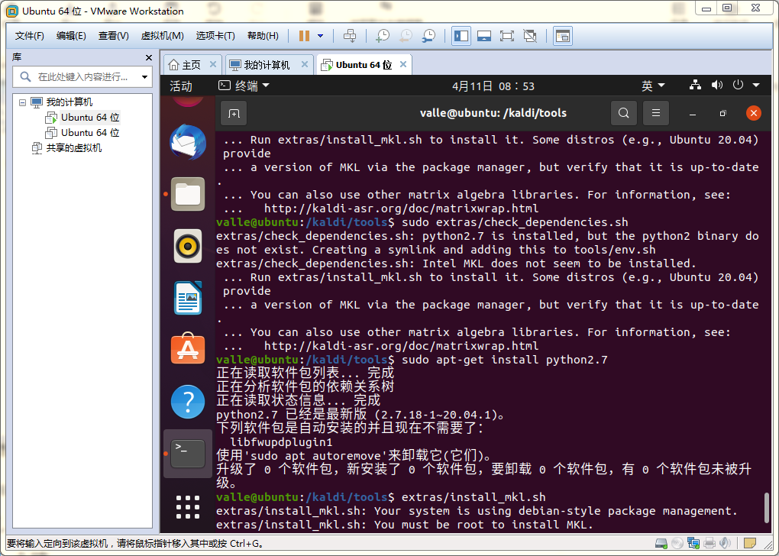
Task: Open LibreOffice Writer from the dock
Action: (188, 298)
